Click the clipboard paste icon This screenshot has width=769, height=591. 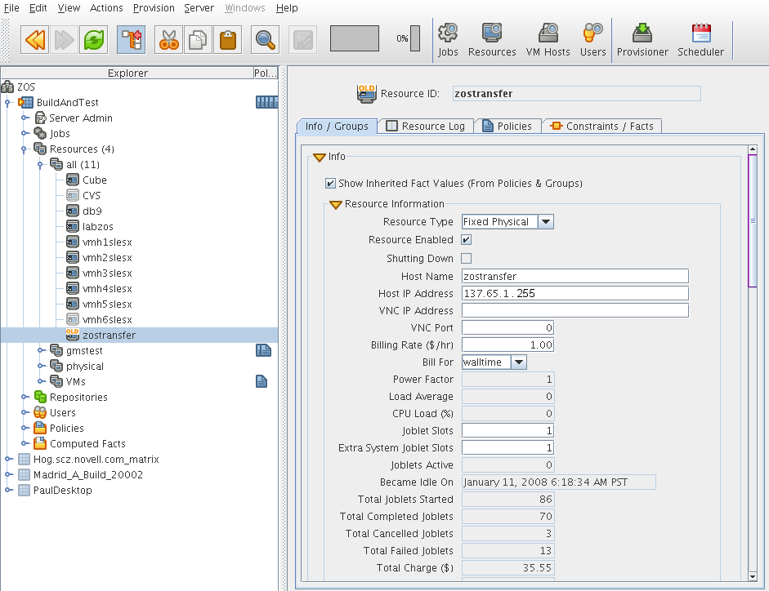point(227,39)
